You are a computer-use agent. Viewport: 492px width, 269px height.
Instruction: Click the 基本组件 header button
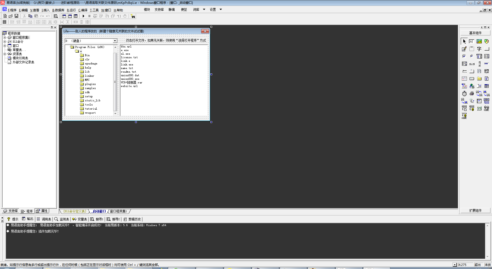[475, 33]
